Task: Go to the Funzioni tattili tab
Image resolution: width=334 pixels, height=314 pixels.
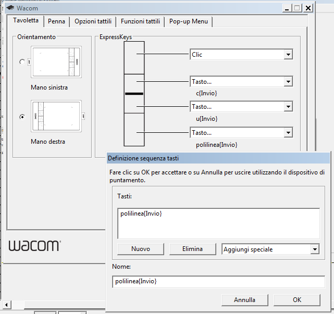Action: [x=140, y=21]
